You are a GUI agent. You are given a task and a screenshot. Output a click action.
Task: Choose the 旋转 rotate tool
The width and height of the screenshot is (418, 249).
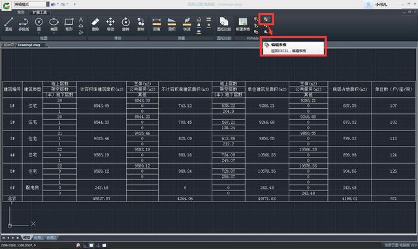(x=125, y=24)
